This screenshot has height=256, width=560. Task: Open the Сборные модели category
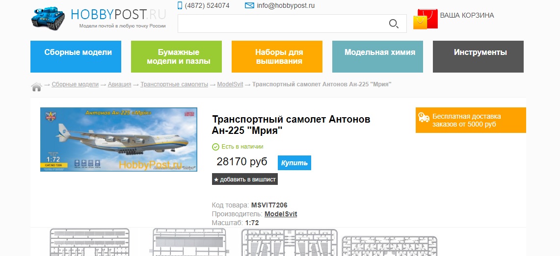[78, 52]
